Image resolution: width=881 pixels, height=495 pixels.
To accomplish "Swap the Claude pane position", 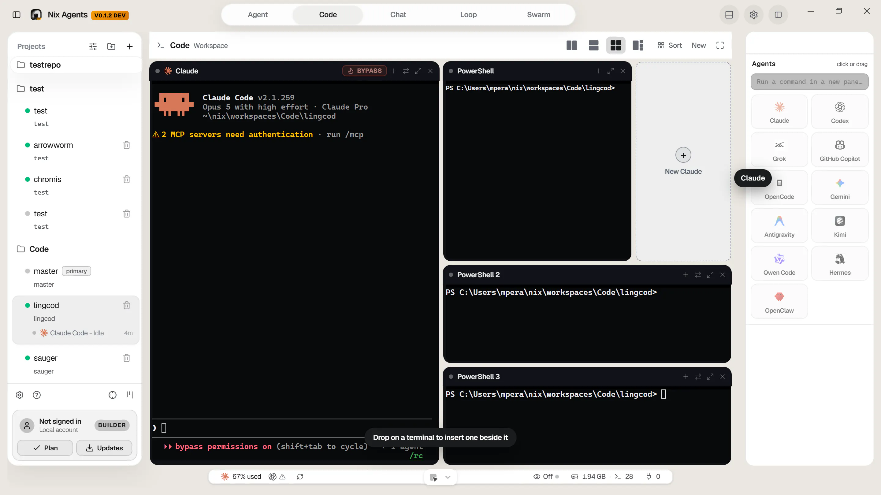I will click(x=406, y=71).
